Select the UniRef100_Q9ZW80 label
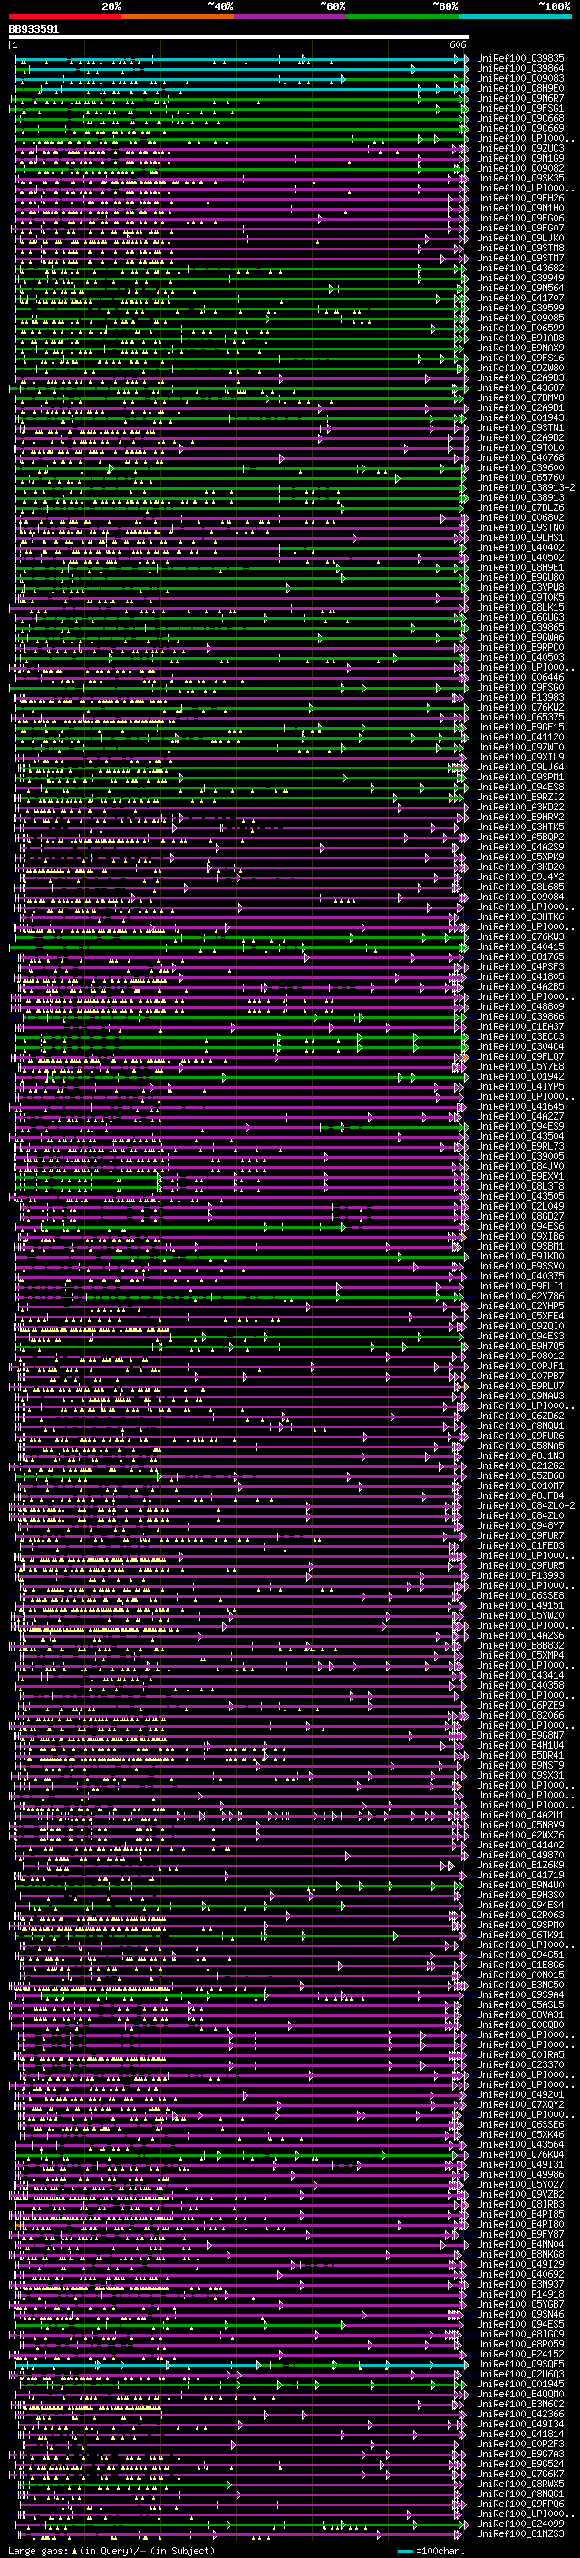This screenshot has height=2558, width=580. pos(520,368)
